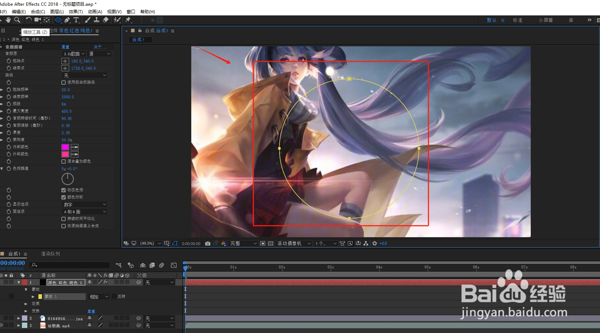This screenshot has height=333, width=600.
Task: Select the Type text tool
Action: pyautogui.click(x=76, y=20)
